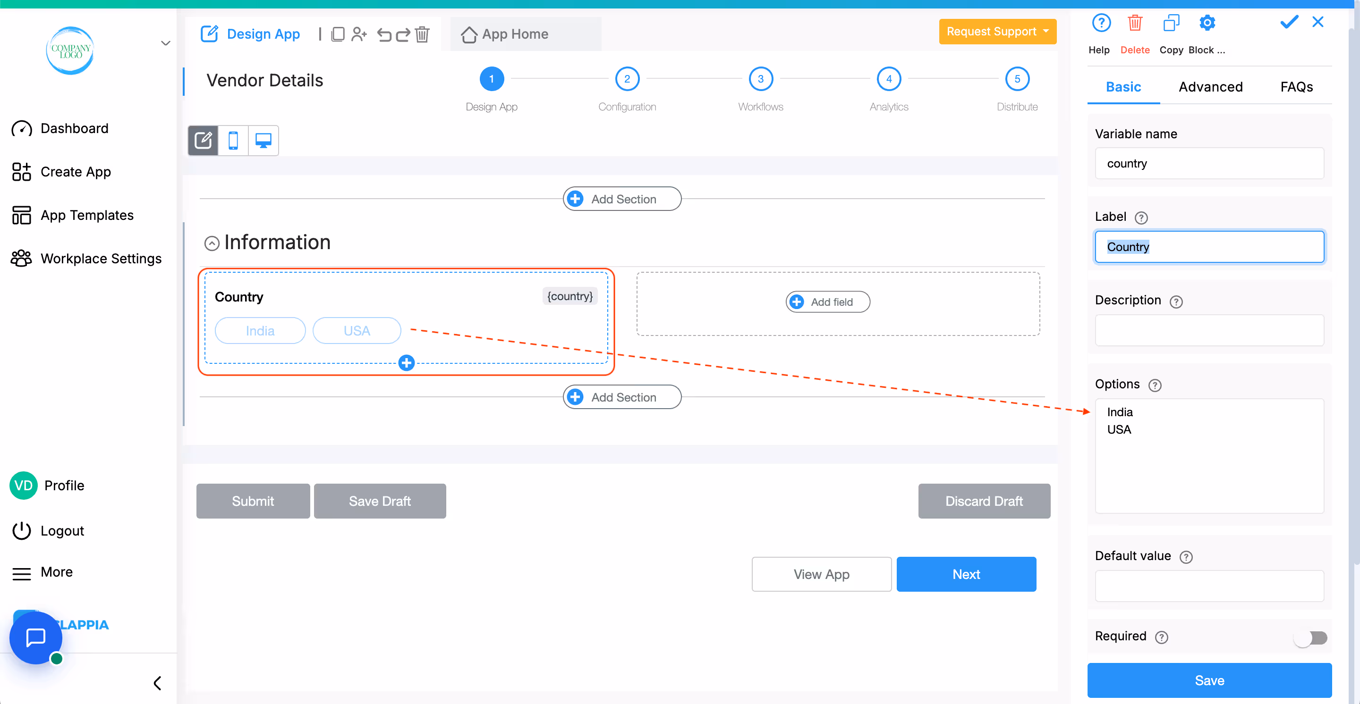
Task: Go to step 3 Workflows
Action: point(760,79)
